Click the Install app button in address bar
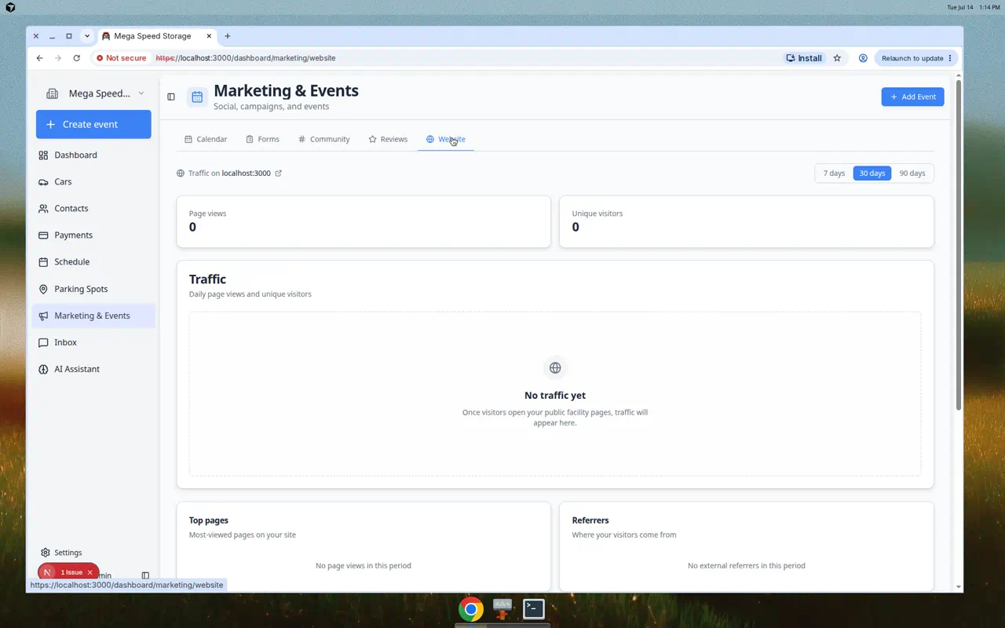Viewport: 1005px width, 628px height. [804, 58]
